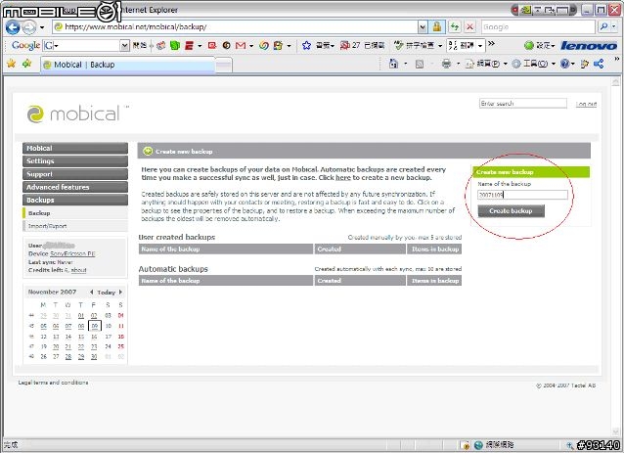Open the Support sidebar menu
This screenshot has width=624, height=453.
[75, 174]
